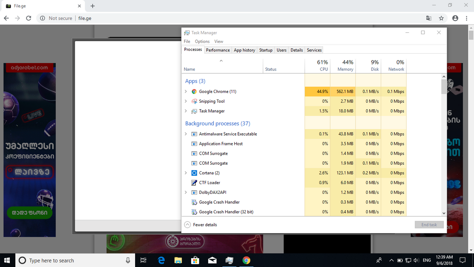Screen dimensions: 474x267
Task: Click the translate page icon in the address bar
Action: [x=429, y=18]
